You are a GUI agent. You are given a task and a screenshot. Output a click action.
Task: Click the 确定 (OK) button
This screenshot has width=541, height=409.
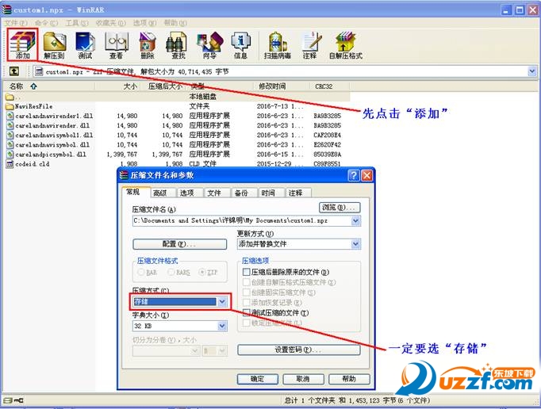pyautogui.click(x=257, y=379)
